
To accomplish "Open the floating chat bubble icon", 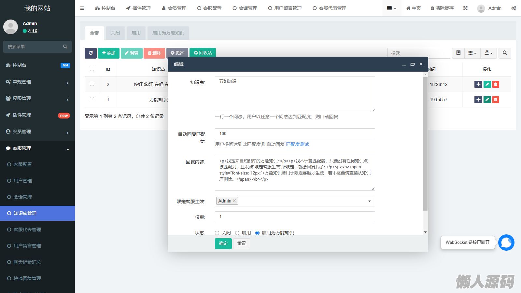I will (506, 243).
